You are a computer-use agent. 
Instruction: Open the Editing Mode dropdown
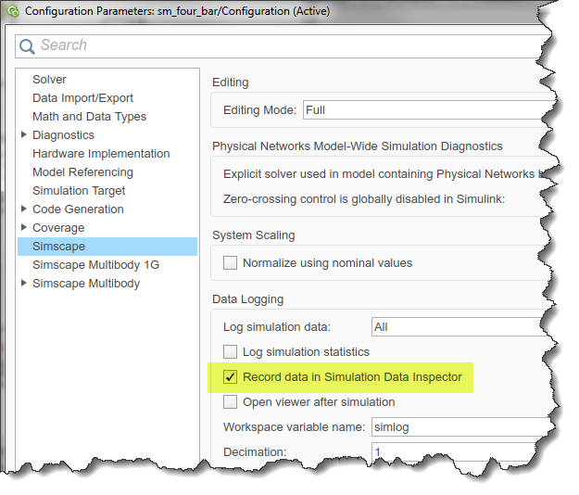click(426, 110)
